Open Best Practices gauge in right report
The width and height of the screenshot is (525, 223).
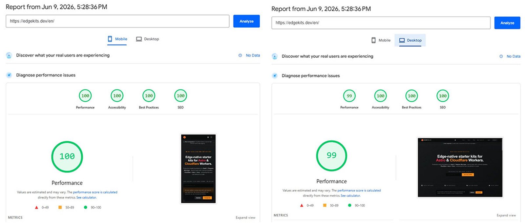point(412,96)
